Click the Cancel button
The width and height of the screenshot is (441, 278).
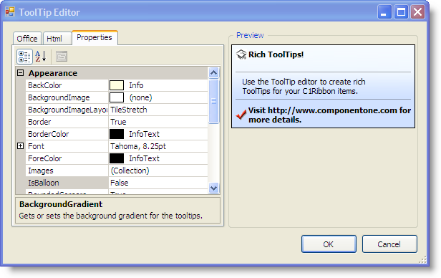[x=389, y=244]
